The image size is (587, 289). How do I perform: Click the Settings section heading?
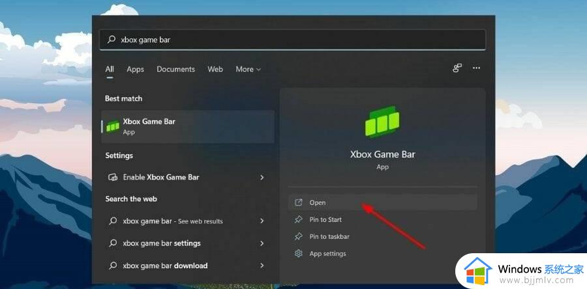119,156
